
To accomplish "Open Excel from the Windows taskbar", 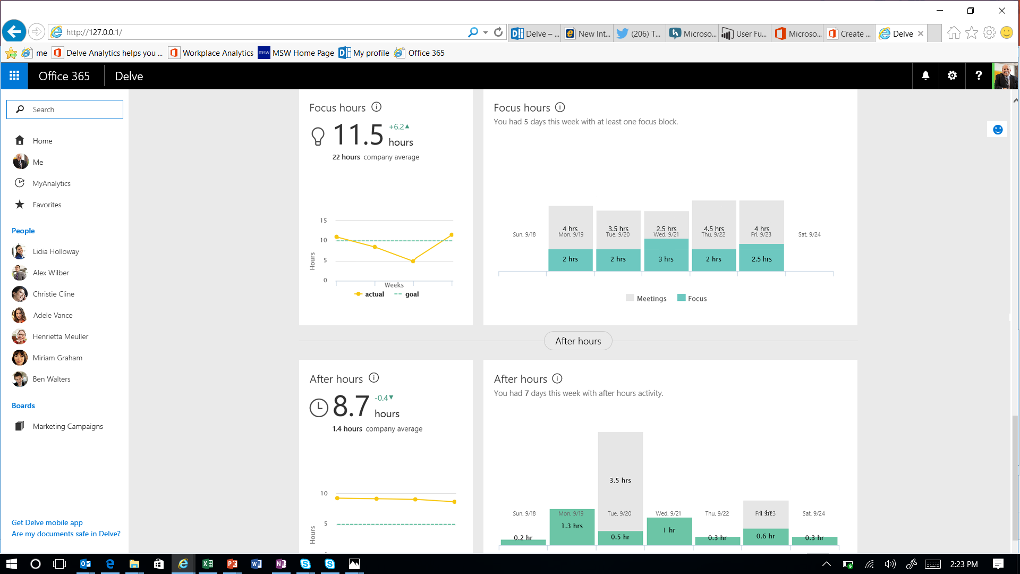I will pyautogui.click(x=208, y=564).
